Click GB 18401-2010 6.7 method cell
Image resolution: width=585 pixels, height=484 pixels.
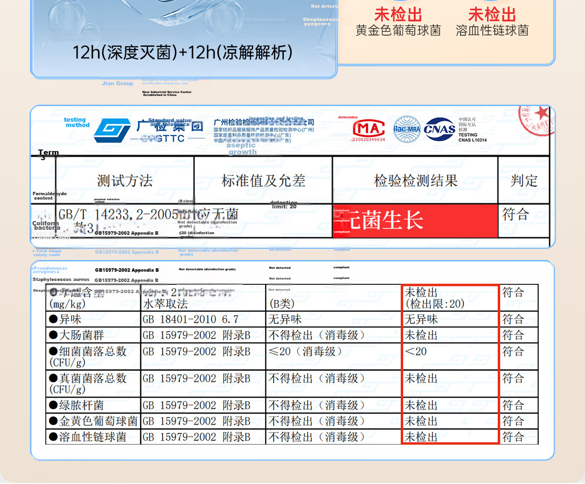pyautogui.click(x=191, y=320)
